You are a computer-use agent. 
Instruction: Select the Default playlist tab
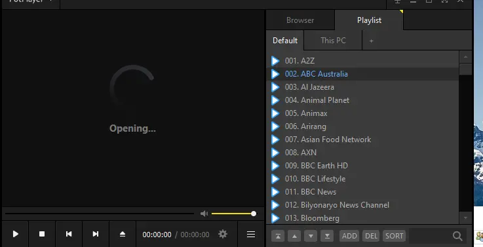tap(285, 41)
